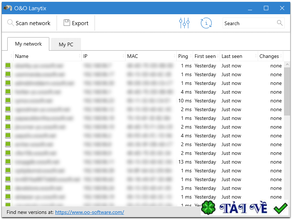This screenshot has height=219, width=292.
Task: Click the first device's green status icon
Action: tap(8, 66)
